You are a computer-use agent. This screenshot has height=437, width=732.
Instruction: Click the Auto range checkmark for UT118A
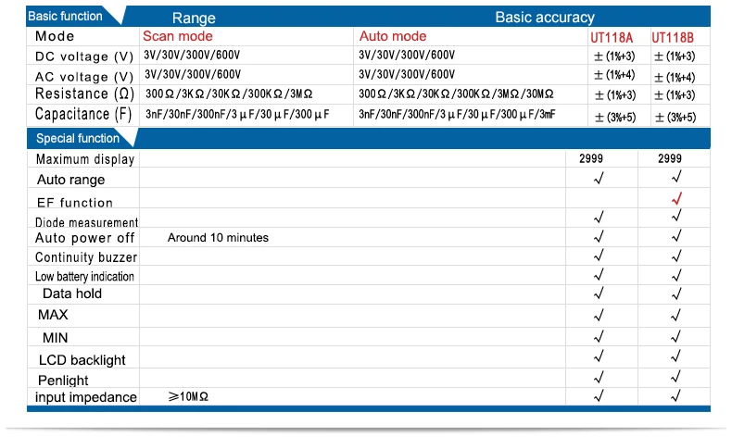click(599, 178)
